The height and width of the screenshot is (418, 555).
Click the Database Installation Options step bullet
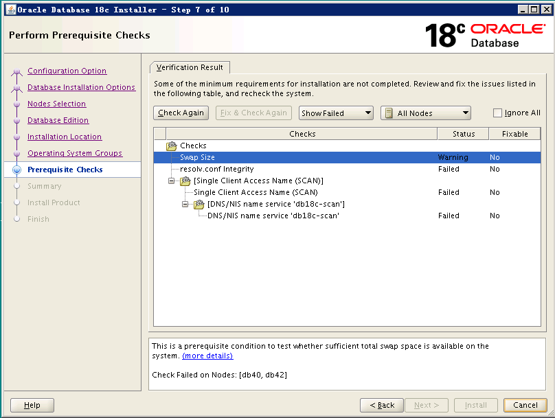pos(16,88)
